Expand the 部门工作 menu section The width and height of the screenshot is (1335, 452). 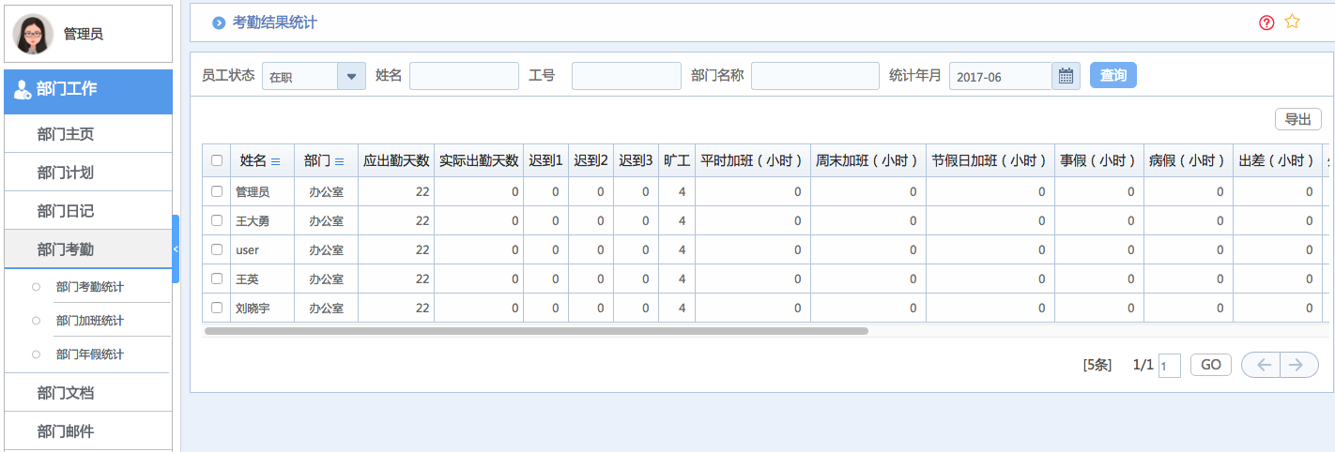88,91
